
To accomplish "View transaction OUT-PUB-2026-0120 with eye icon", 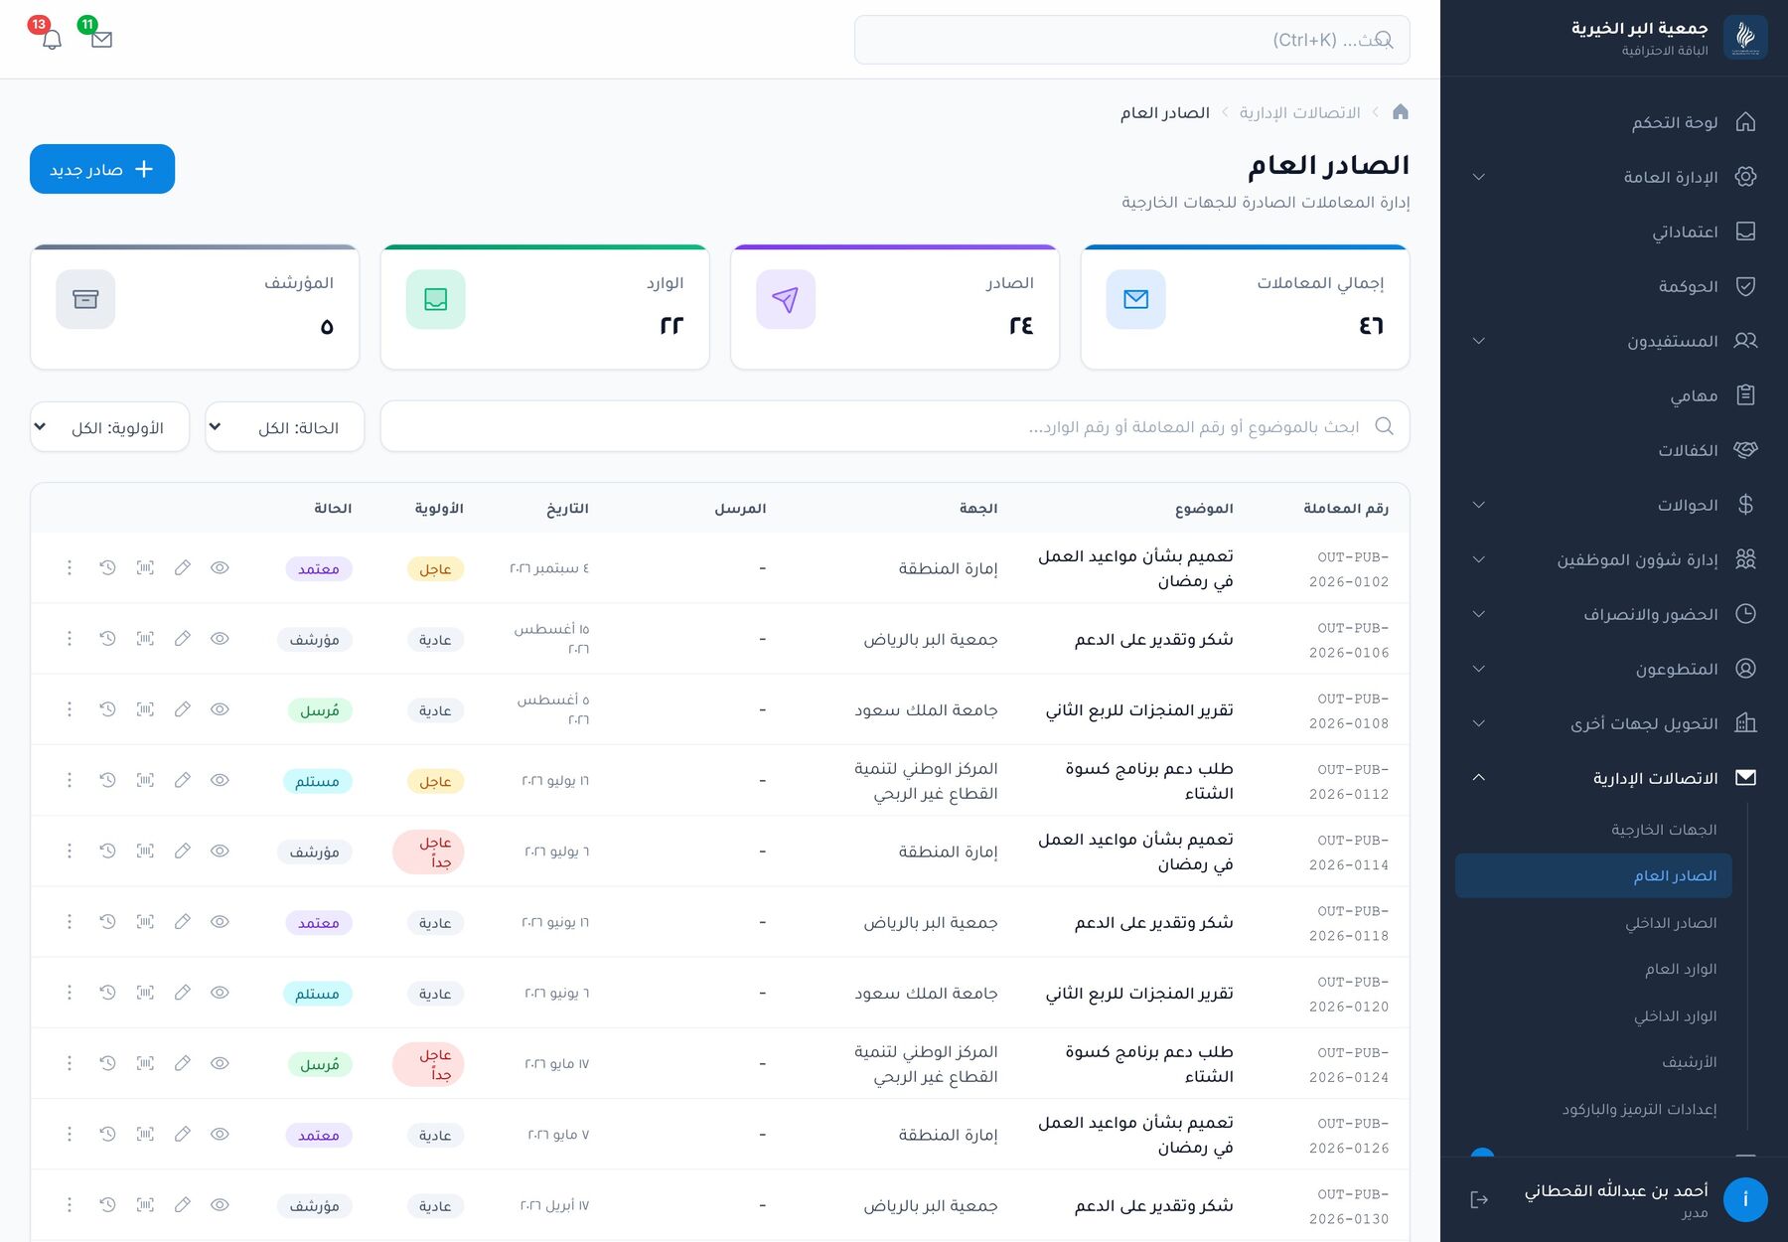I will tap(221, 993).
